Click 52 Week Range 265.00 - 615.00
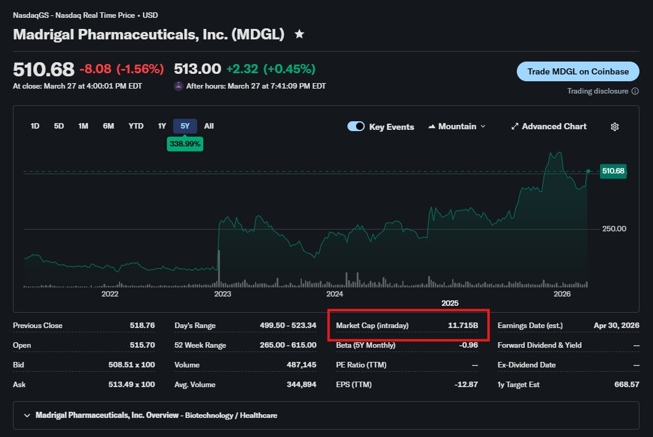 click(288, 345)
